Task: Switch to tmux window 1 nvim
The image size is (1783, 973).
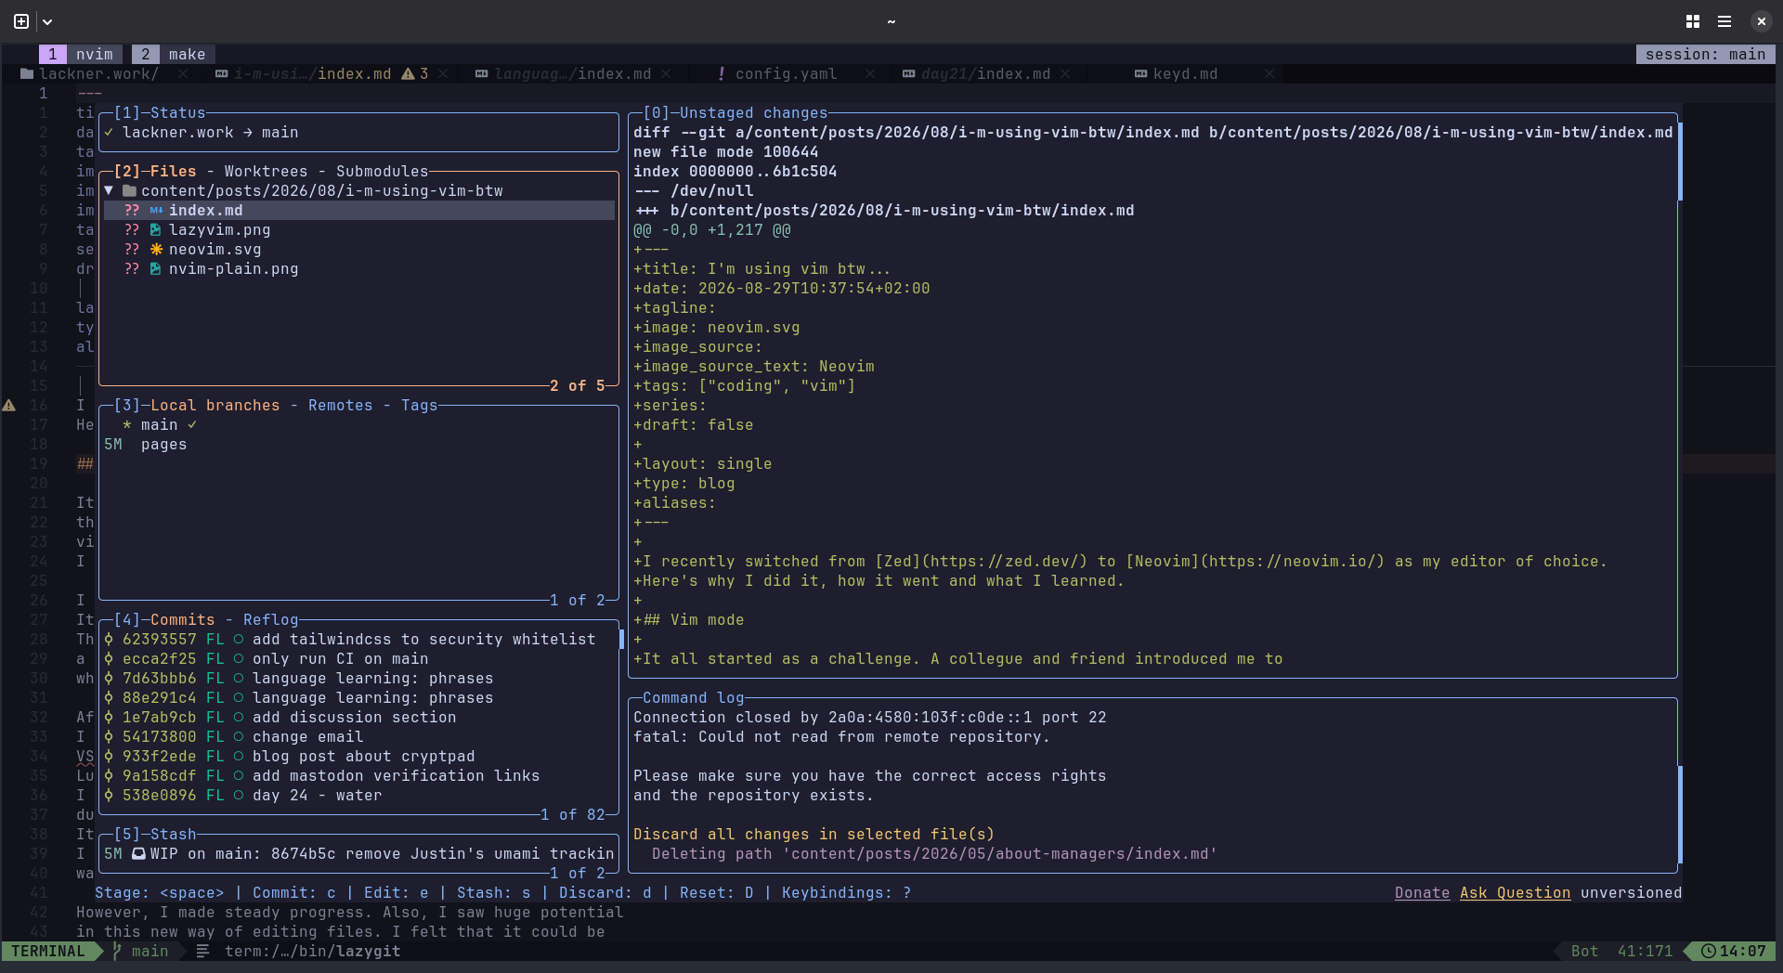Action: (x=81, y=54)
